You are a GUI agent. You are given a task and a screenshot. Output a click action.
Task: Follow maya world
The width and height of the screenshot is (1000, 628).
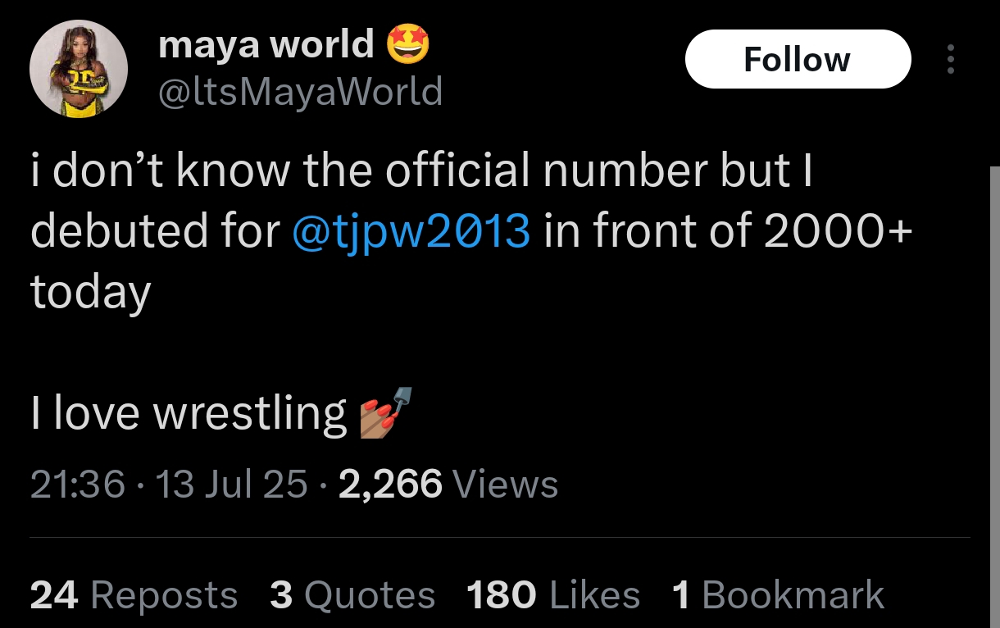(x=798, y=60)
